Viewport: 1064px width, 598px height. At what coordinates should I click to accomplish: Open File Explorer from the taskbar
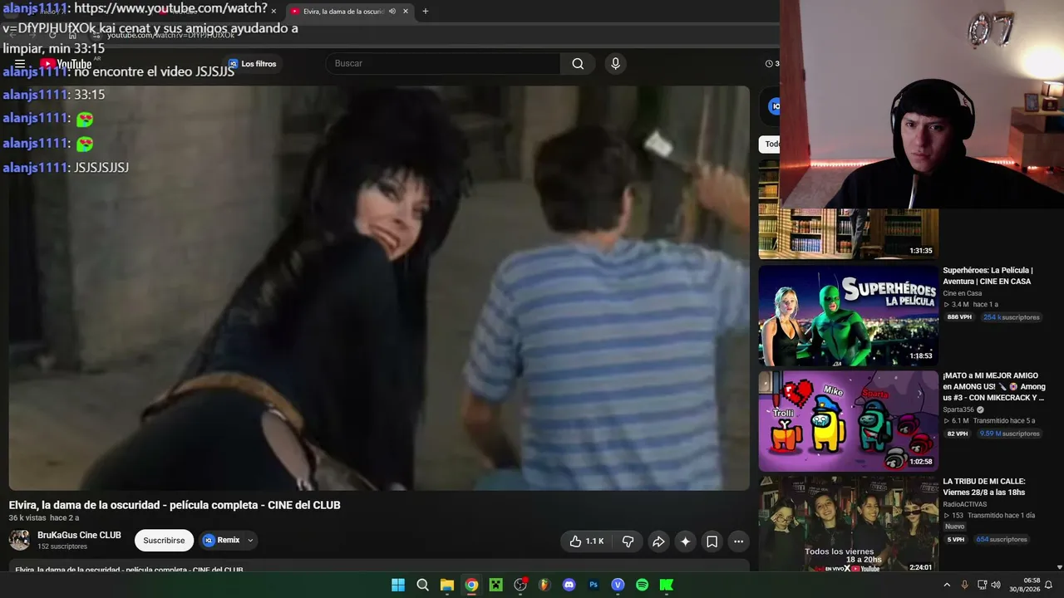447,585
